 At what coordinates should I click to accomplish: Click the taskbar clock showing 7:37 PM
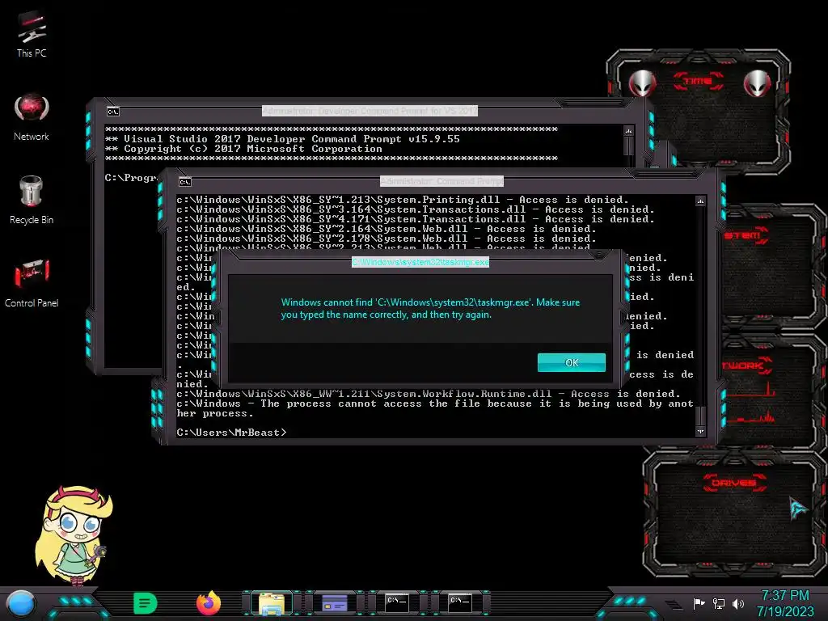(784, 596)
